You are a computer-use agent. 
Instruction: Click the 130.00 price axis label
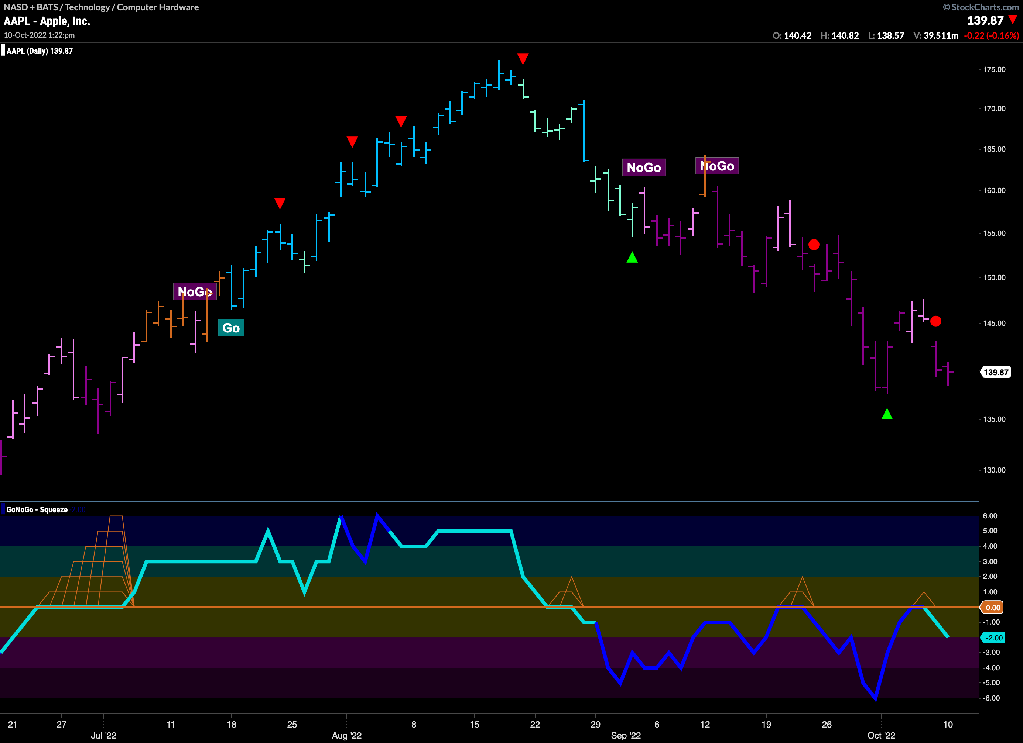[x=994, y=470]
